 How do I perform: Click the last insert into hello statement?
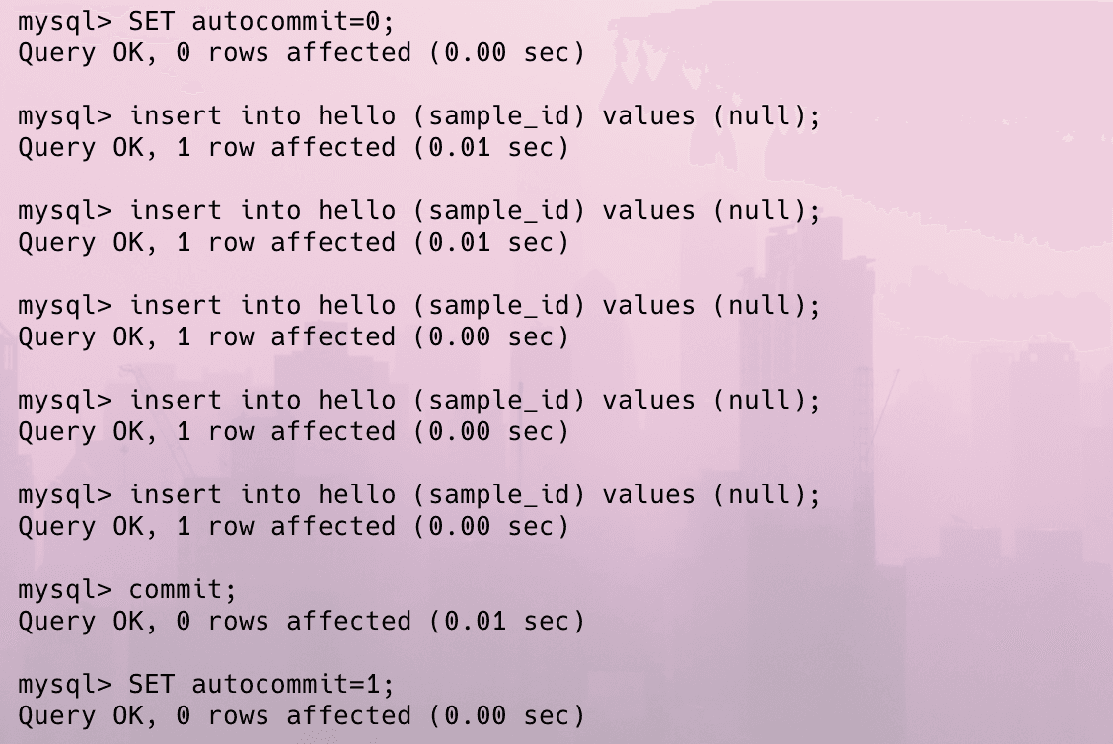[x=474, y=495]
